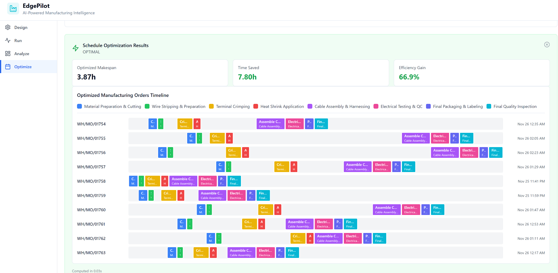Click WH/MO/01759 yellow Crimping block

click(x=169, y=196)
